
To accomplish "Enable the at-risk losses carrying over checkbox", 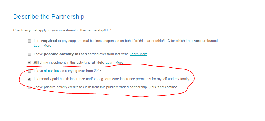I will point(29,71).
